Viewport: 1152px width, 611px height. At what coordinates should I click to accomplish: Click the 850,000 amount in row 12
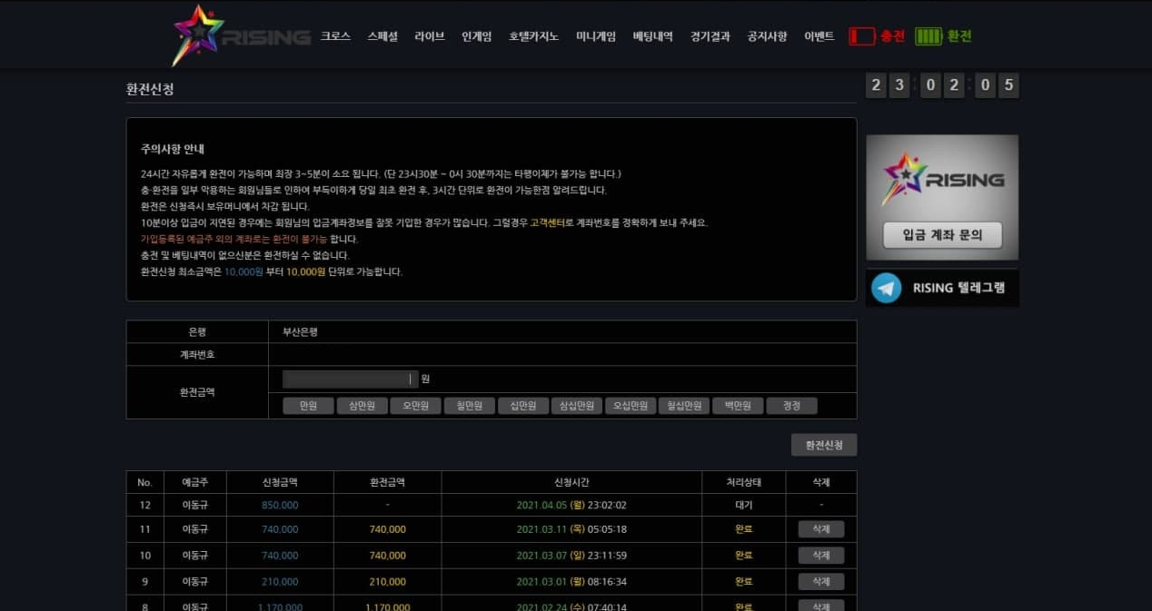click(x=280, y=505)
